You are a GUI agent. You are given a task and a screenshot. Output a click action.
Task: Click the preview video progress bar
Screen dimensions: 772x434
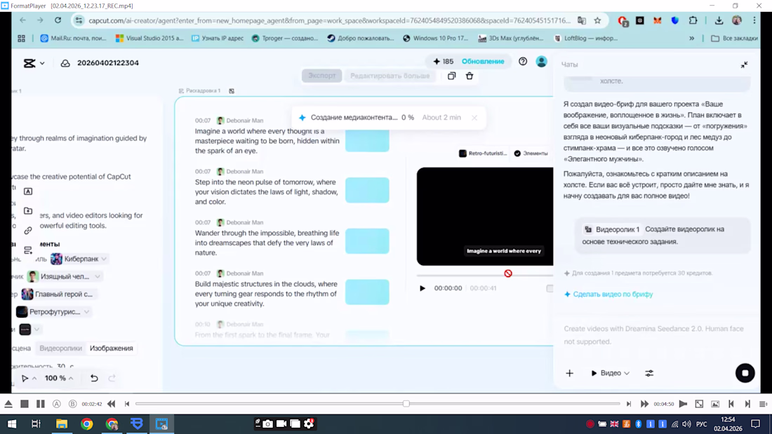(485, 275)
